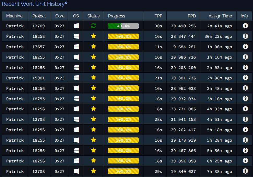Viewport: 253px width, 177px height.
Task: Open info for the 5h 28m ago work unit
Action: click(245, 140)
